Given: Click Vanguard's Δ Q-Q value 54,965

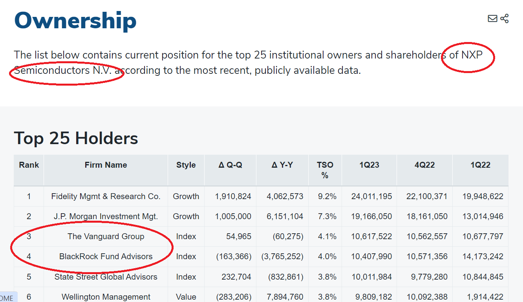Looking at the screenshot, I should (x=239, y=236).
